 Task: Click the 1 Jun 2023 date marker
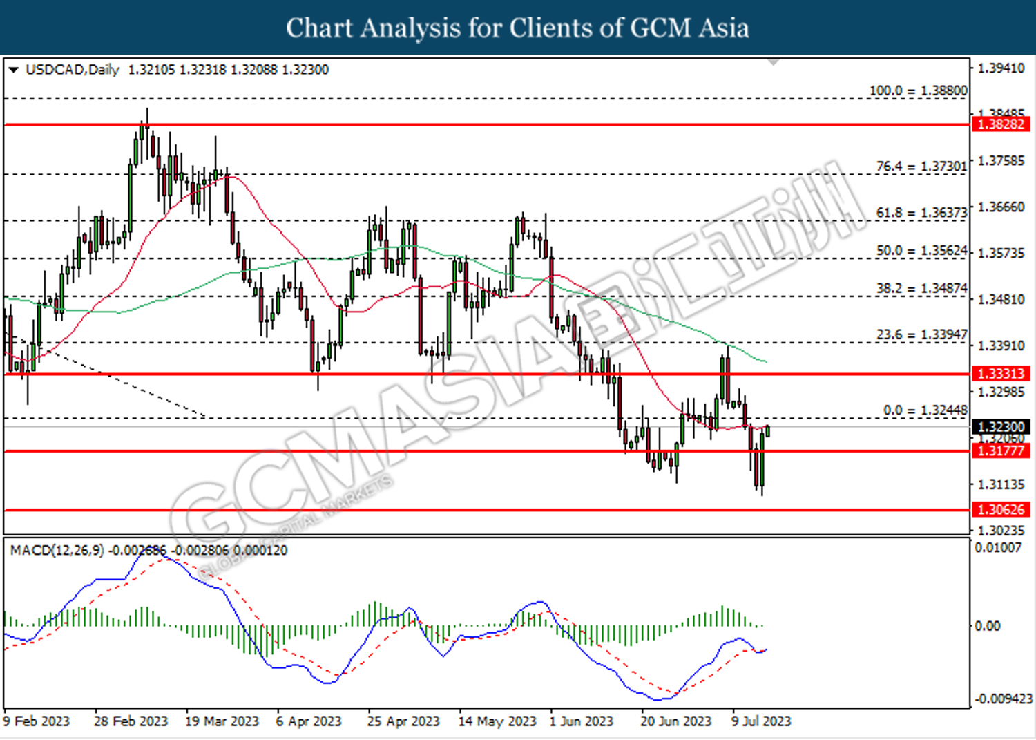581,721
